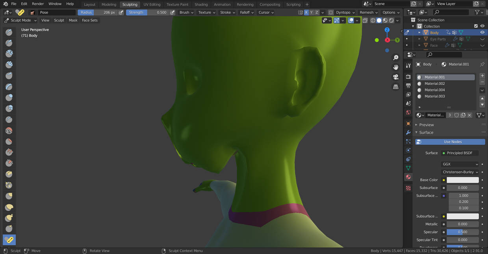This screenshot has height=254, width=488.
Task: Open the Falloff dropdown
Action: tap(247, 12)
